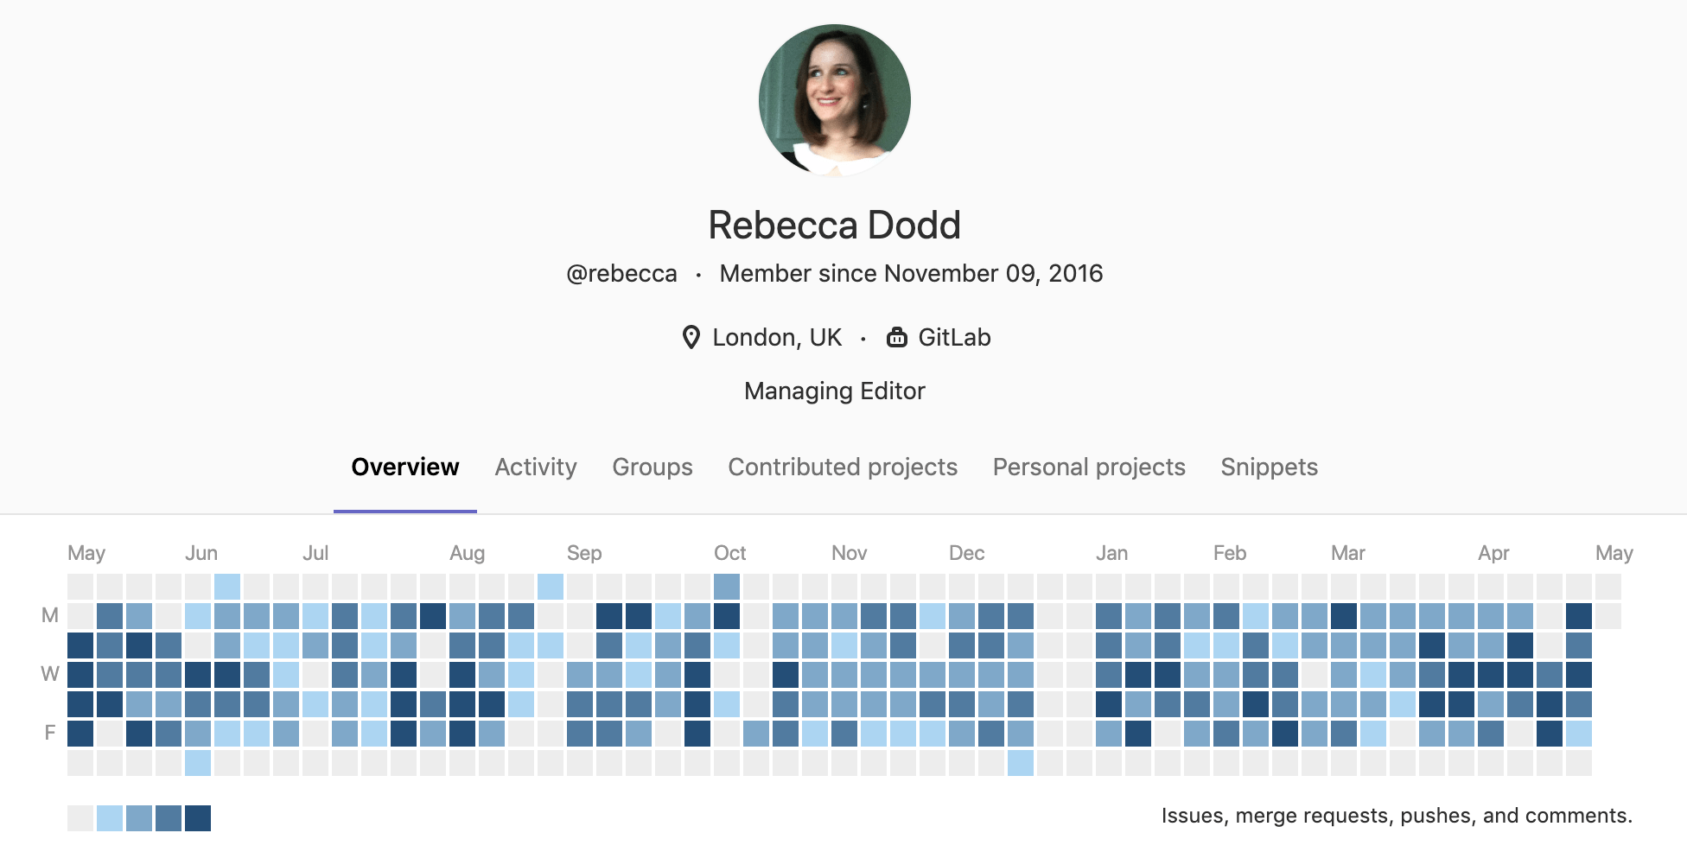1687x852 pixels.
Task: Open the Groups tab
Action: point(652,467)
